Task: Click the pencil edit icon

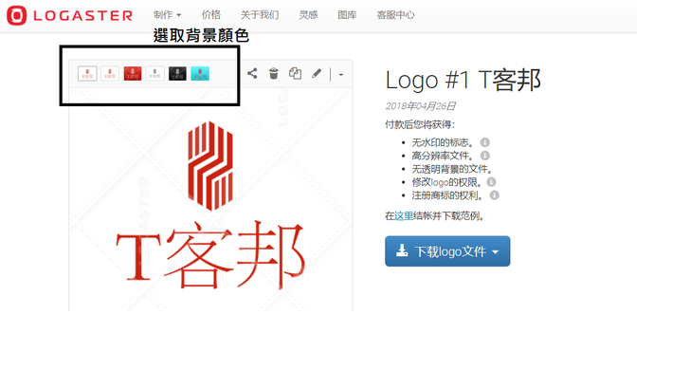Action: pos(317,73)
